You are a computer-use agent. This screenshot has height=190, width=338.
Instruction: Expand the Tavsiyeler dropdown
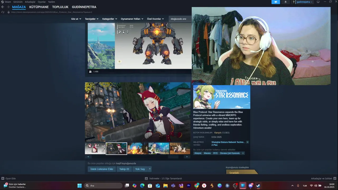[x=92, y=19]
